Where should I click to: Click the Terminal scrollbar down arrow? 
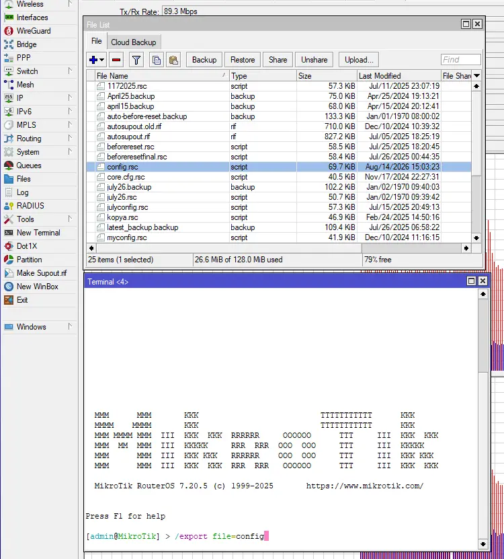483,544
